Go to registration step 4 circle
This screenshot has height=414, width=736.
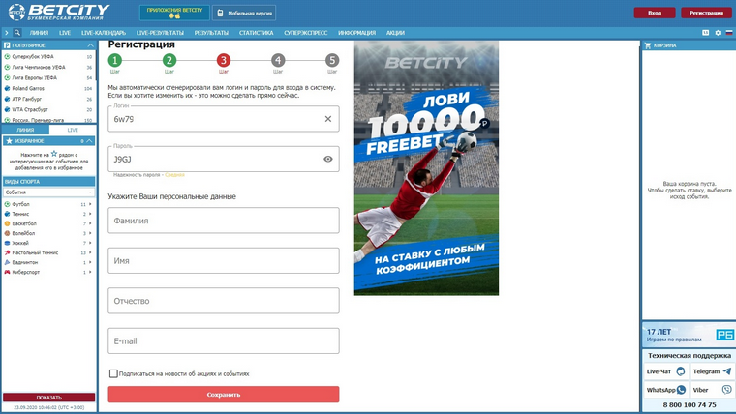[278, 60]
